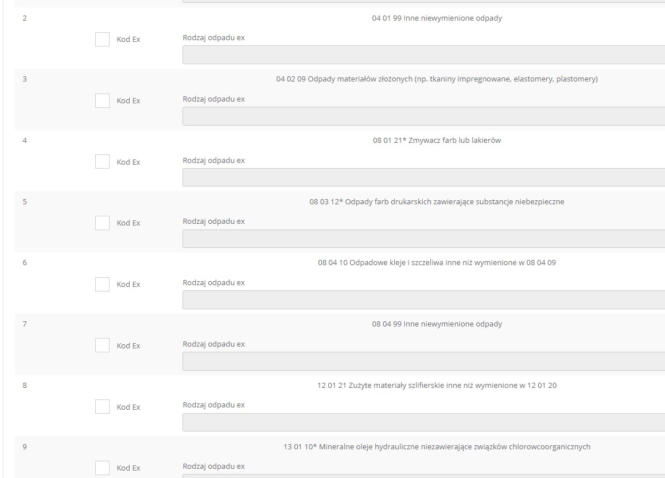This screenshot has width=665, height=478.
Task: Select Kod Ex for 08 04 10 Odpadowe kleje
Action: pyautogui.click(x=102, y=285)
